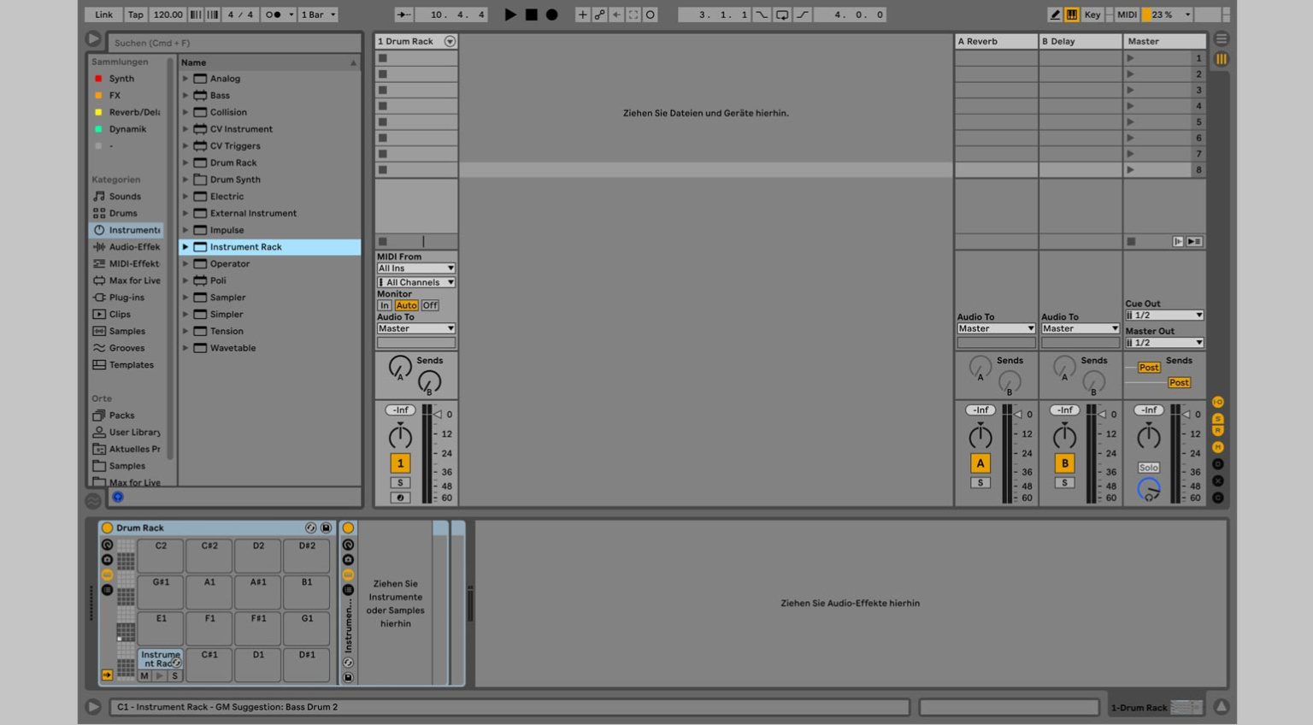
Task: Activate the Record button
Action: click(551, 15)
